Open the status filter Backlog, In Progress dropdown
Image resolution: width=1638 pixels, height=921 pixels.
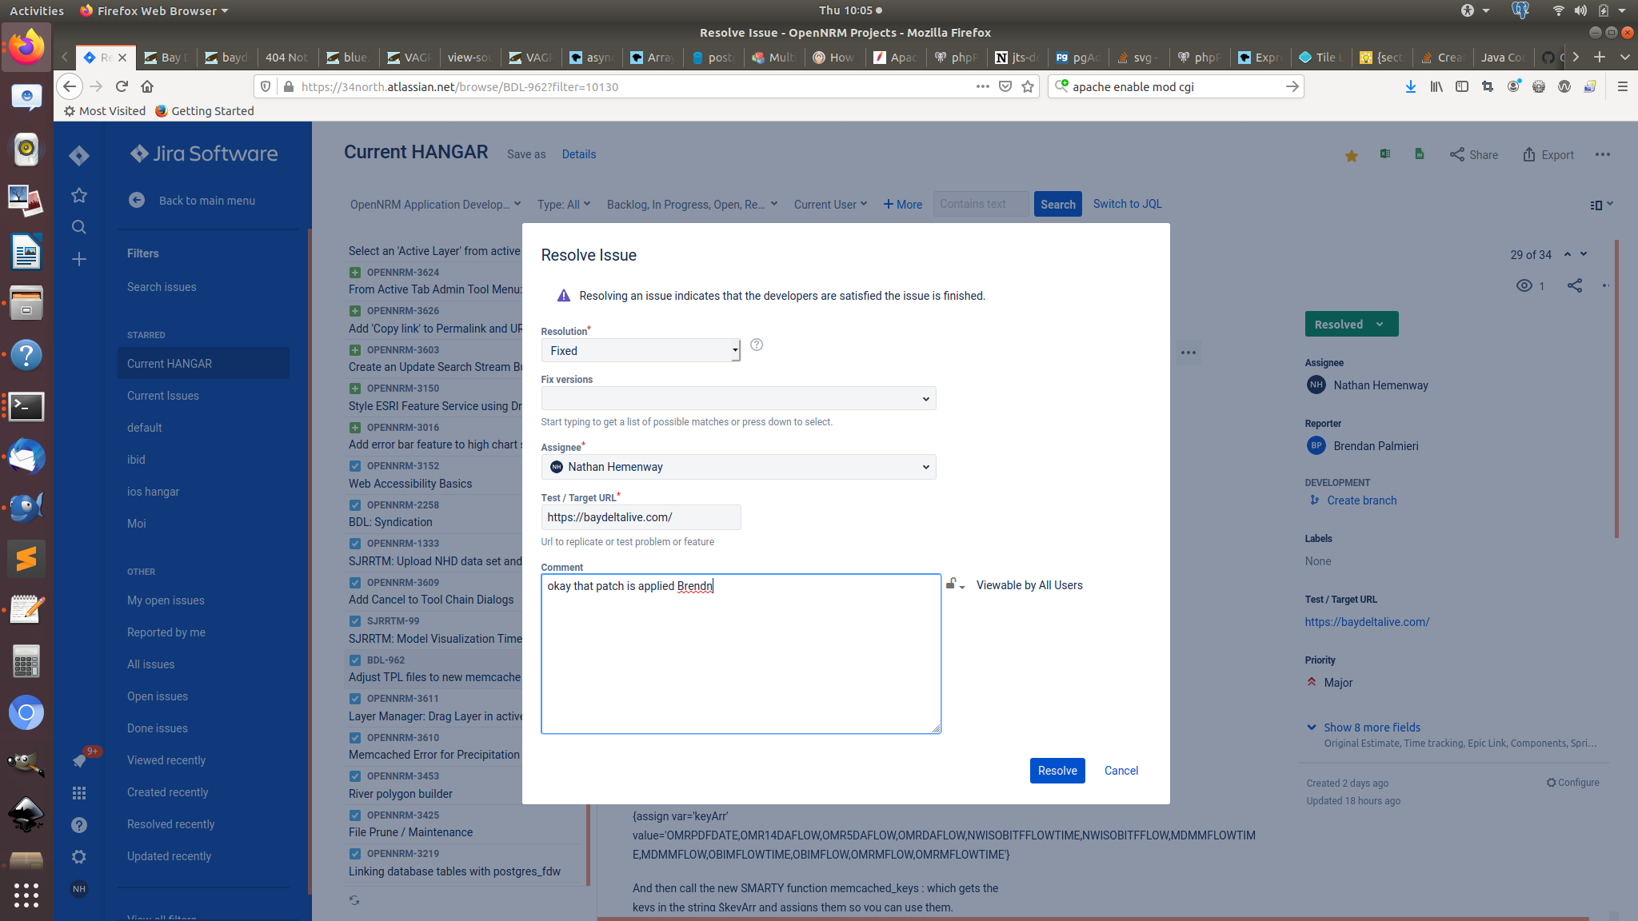click(692, 205)
